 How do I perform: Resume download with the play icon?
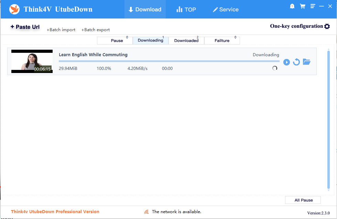(x=286, y=62)
